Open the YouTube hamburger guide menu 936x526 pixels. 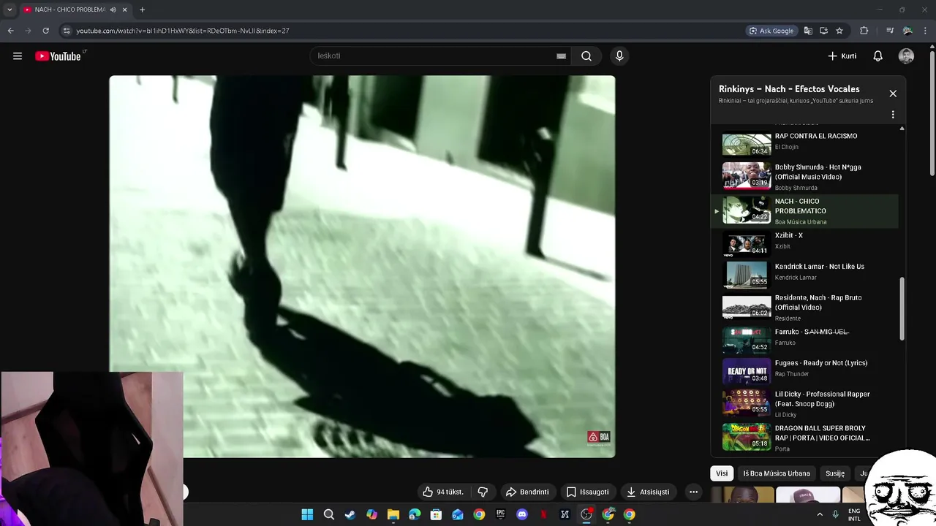[x=18, y=56]
